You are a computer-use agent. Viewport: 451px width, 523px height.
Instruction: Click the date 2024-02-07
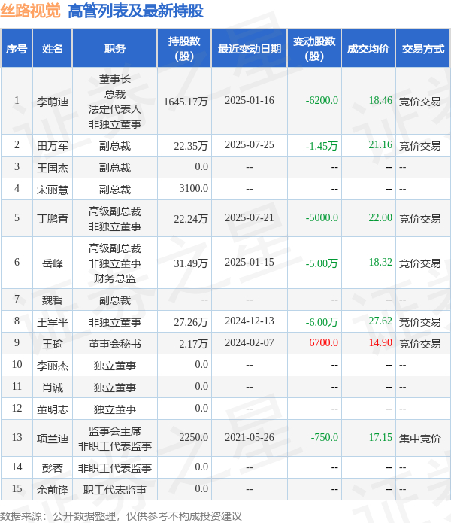pos(250,342)
